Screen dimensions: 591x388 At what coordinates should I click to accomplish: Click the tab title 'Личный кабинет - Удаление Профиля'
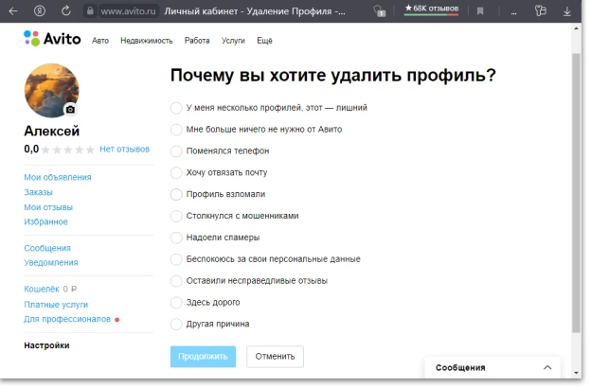point(255,11)
